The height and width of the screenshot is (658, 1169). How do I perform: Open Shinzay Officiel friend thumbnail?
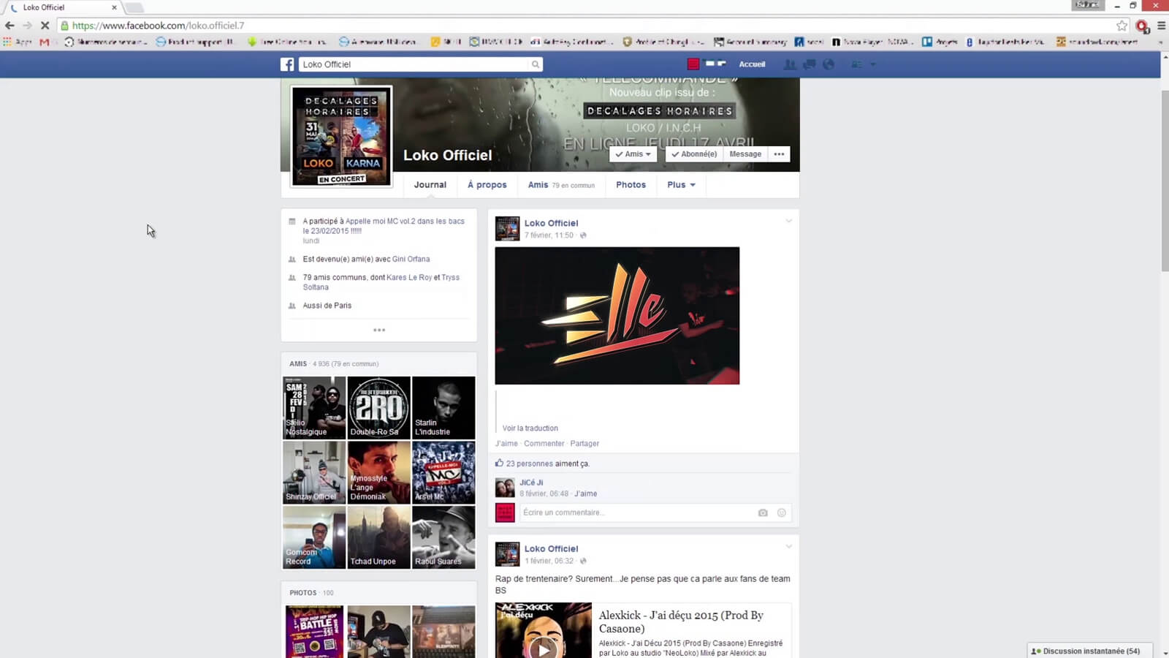coord(314,472)
